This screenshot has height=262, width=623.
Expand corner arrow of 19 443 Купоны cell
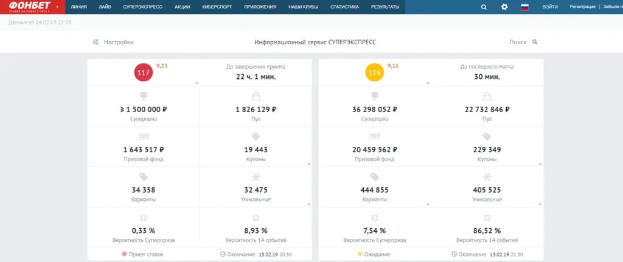pos(308,163)
